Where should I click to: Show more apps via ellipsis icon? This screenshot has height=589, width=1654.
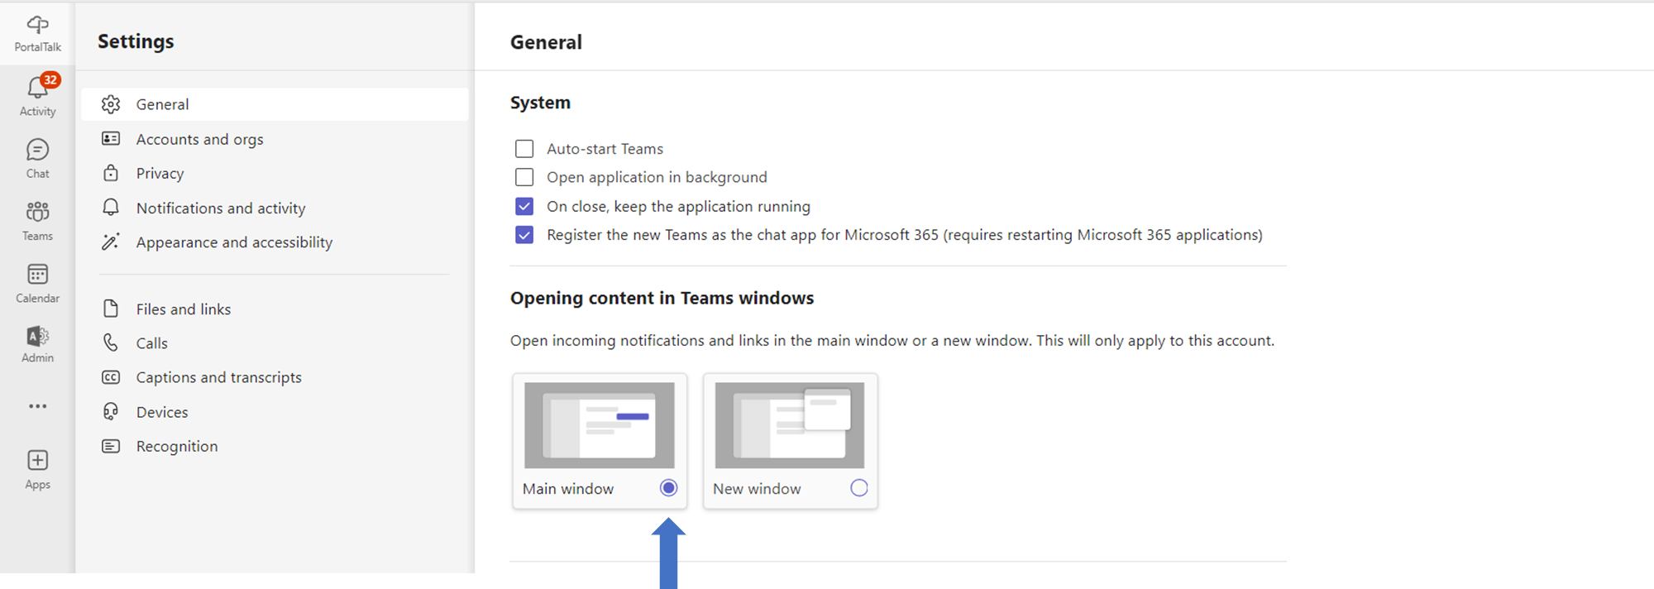(x=37, y=406)
